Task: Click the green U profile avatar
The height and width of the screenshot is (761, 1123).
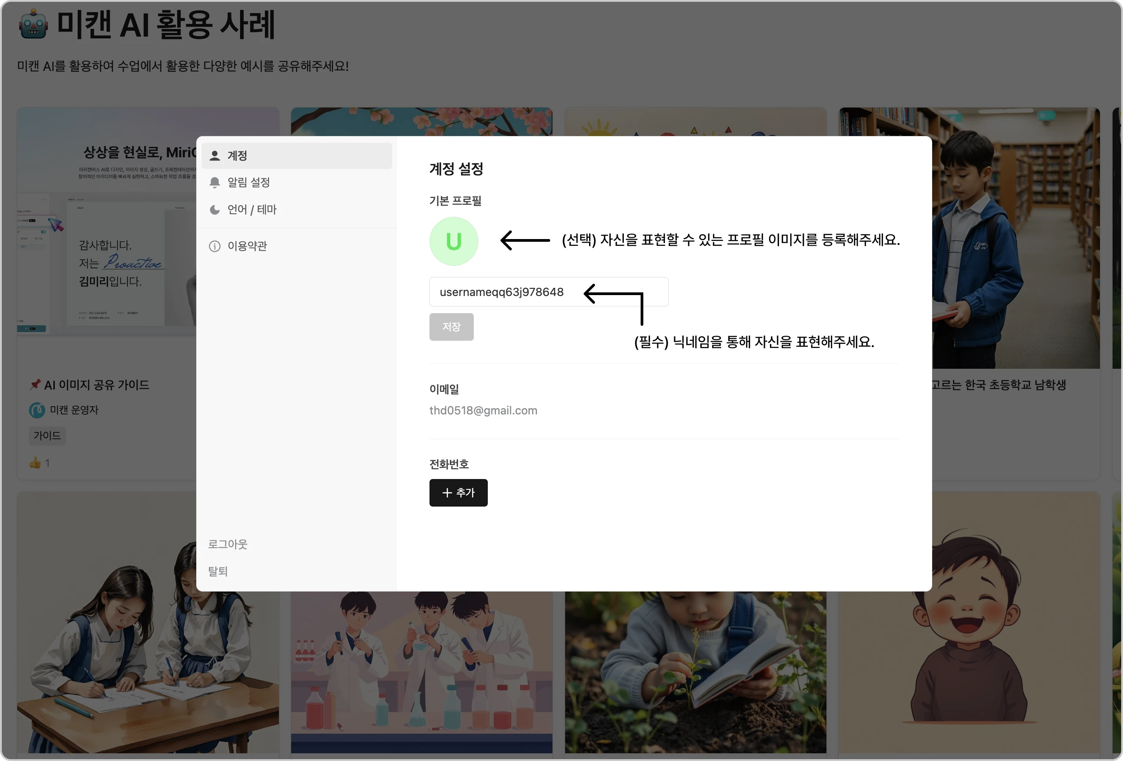Action: coord(453,241)
